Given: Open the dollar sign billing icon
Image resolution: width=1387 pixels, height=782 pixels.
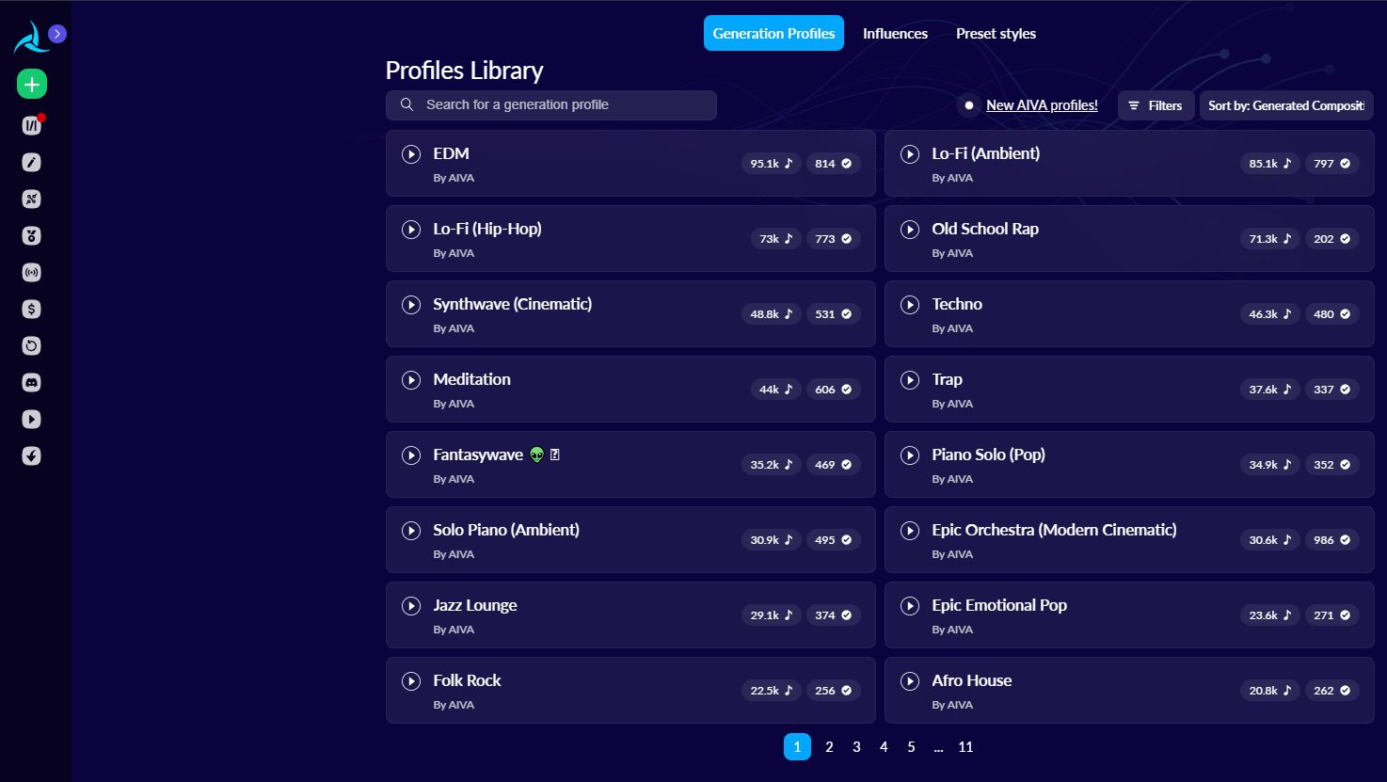Looking at the screenshot, I should pyautogui.click(x=31, y=310).
